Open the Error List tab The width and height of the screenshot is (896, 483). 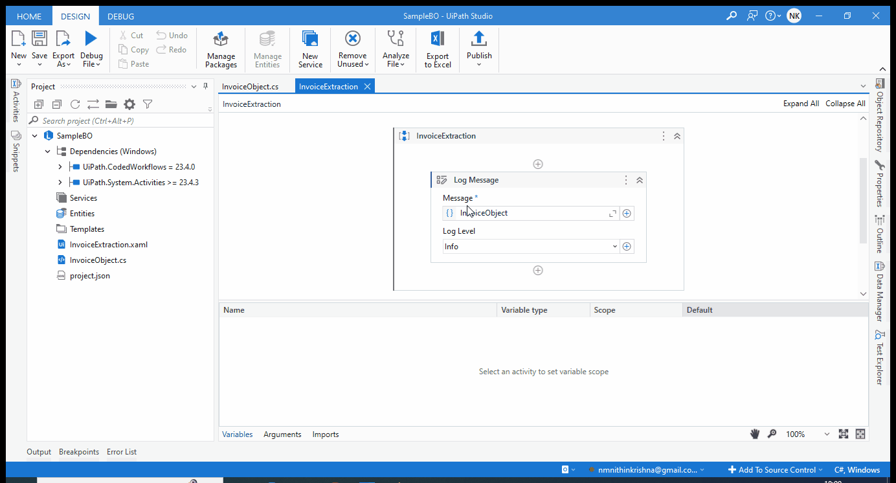point(122,452)
